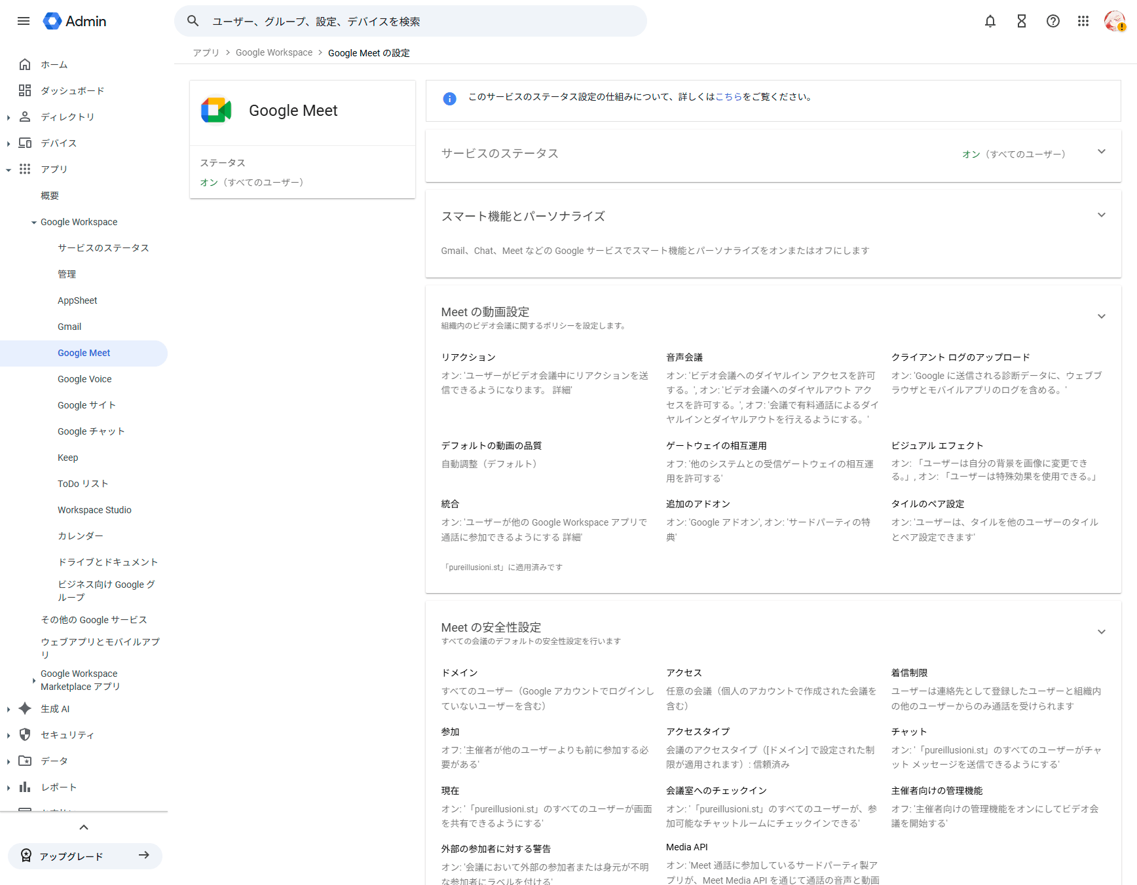Screen dimensions: 1137x885
Task: Expand the Meet の動画設定 section chevron
Action: coord(1101,316)
